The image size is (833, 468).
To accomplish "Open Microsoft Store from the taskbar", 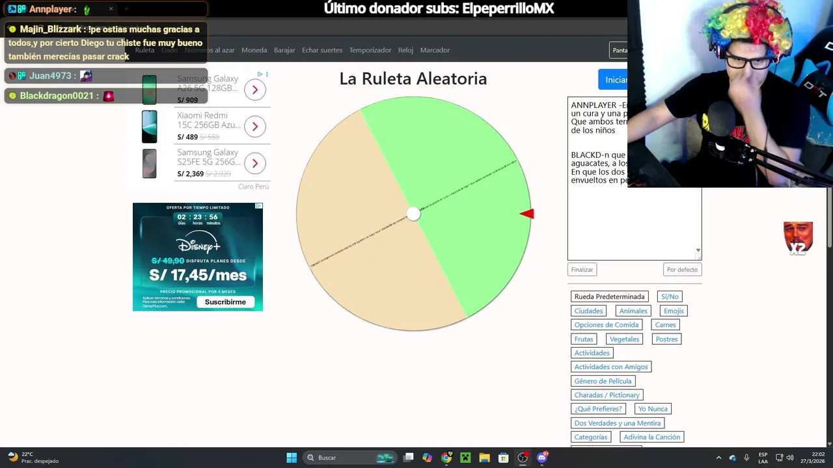I will coord(503,458).
